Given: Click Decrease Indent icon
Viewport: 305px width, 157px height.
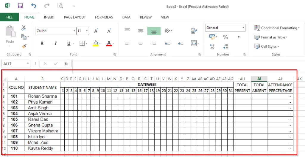Looking at the screenshot, I should (167, 43).
